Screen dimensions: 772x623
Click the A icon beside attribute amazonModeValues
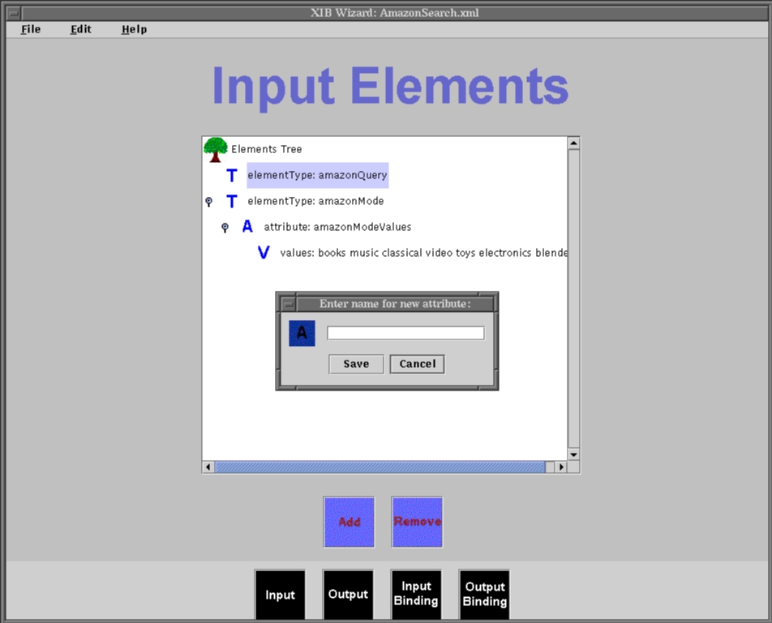tap(247, 227)
